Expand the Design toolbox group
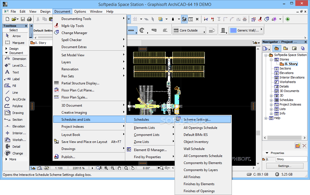 [x=6, y=48]
